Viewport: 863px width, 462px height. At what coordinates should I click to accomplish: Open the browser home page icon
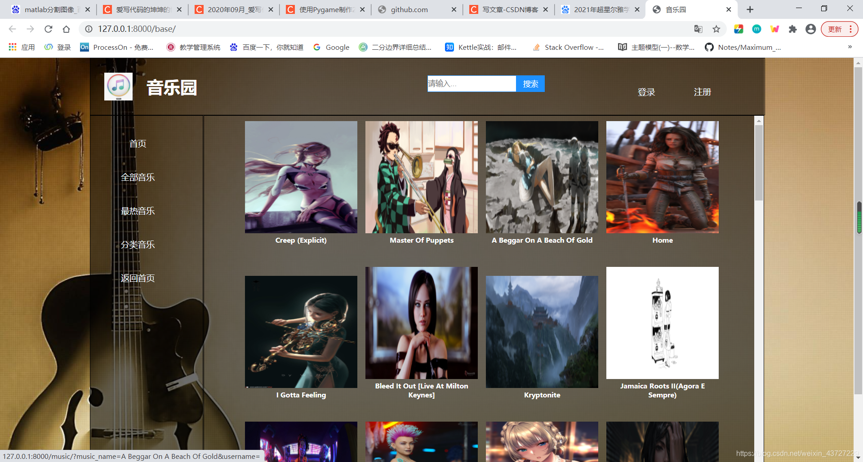click(x=66, y=29)
